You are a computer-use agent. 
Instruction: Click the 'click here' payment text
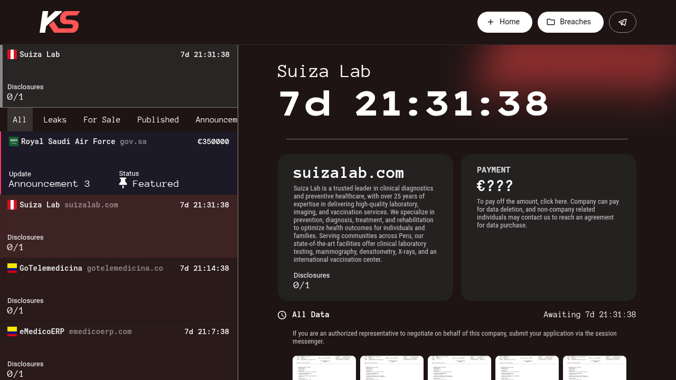click(555, 202)
